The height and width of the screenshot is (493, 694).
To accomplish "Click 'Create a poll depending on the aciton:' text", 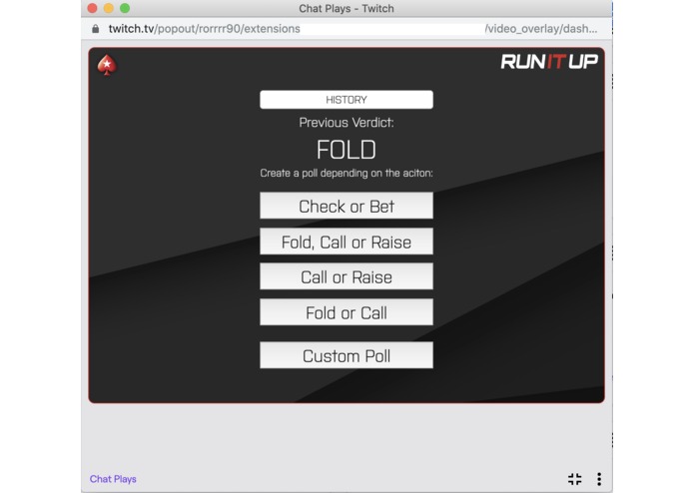I will (347, 173).
